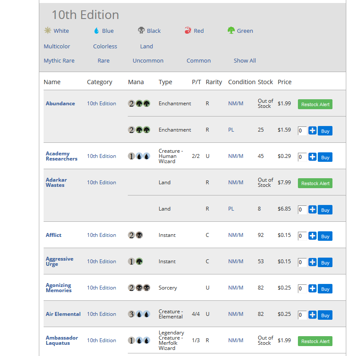Screen dimensions: 348x356
Task: Set a Restock Alert for Ambassador Laquatus
Action: [315, 341]
